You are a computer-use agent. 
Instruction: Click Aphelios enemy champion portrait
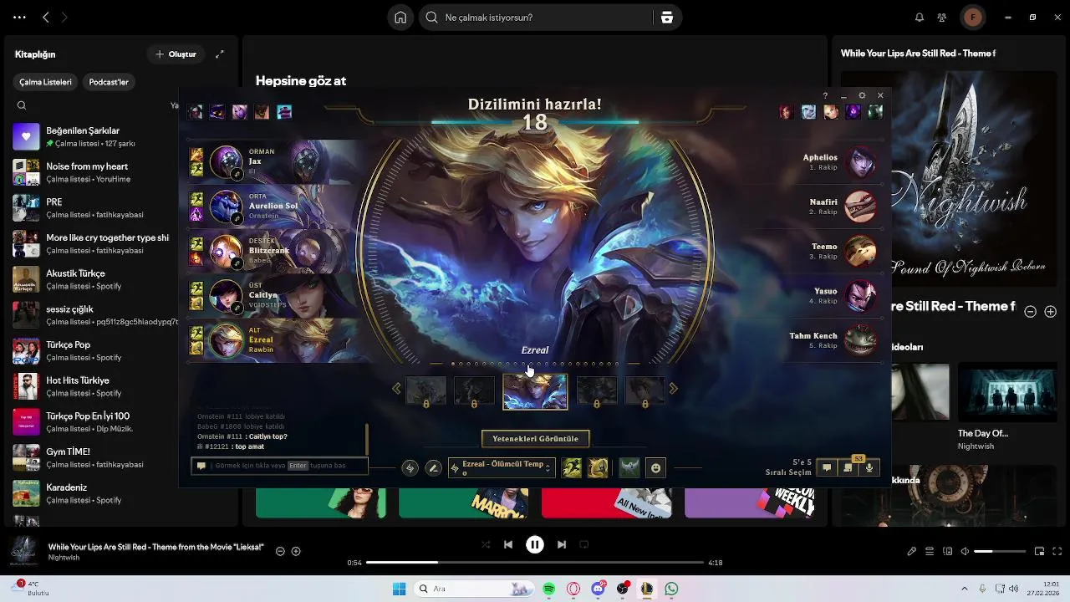click(860, 162)
